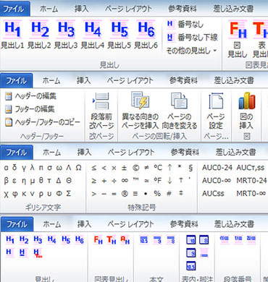The height and width of the screenshot is (282, 268).
Task: Open ヘッダーの編集 to edit the header
Action: pos(30,96)
